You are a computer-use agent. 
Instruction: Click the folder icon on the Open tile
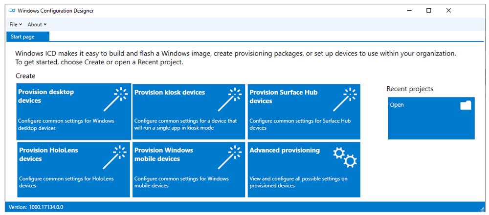pos(466,105)
